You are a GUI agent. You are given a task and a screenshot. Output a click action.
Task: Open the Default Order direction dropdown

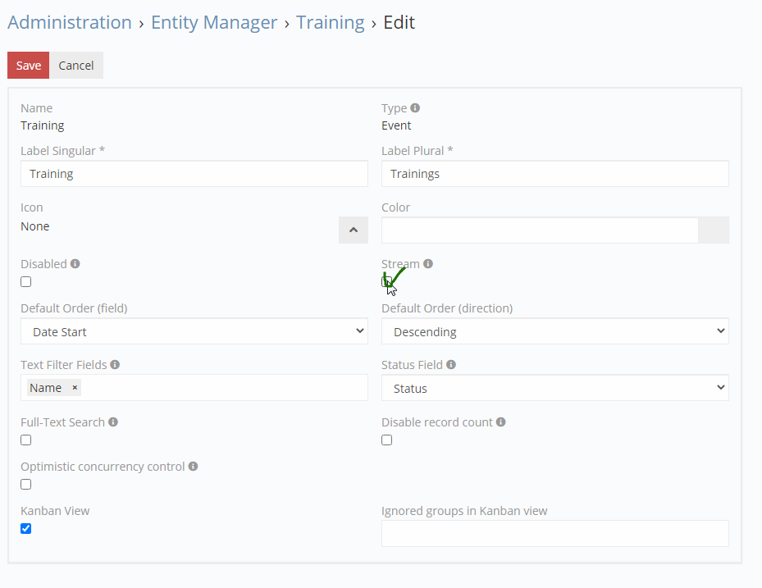(555, 332)
